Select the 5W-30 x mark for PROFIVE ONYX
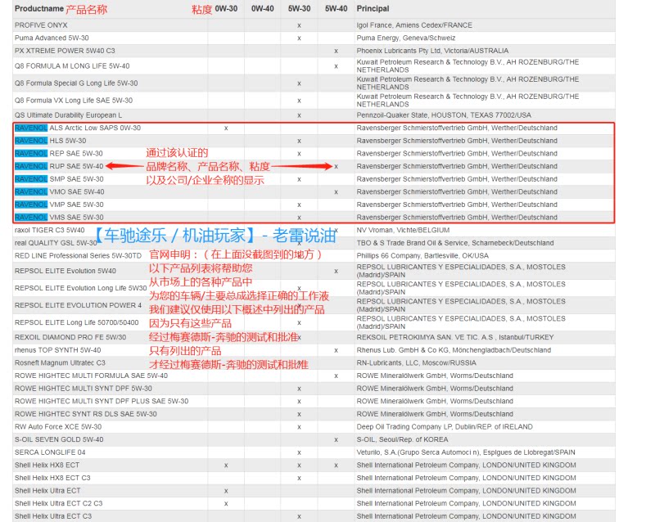 point(299,25)
